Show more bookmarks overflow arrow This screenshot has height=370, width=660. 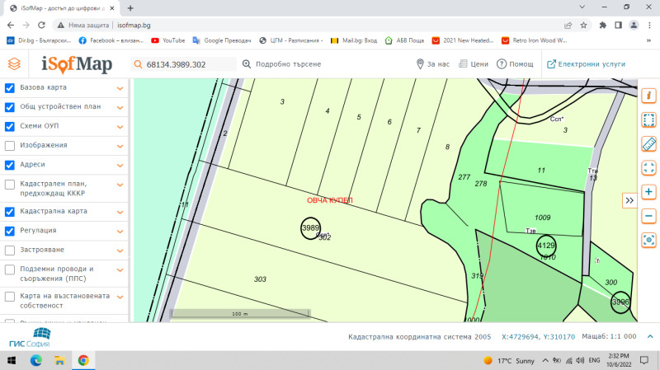tap(648, 40)
